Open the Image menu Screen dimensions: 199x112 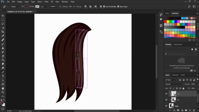pos(20,2)
